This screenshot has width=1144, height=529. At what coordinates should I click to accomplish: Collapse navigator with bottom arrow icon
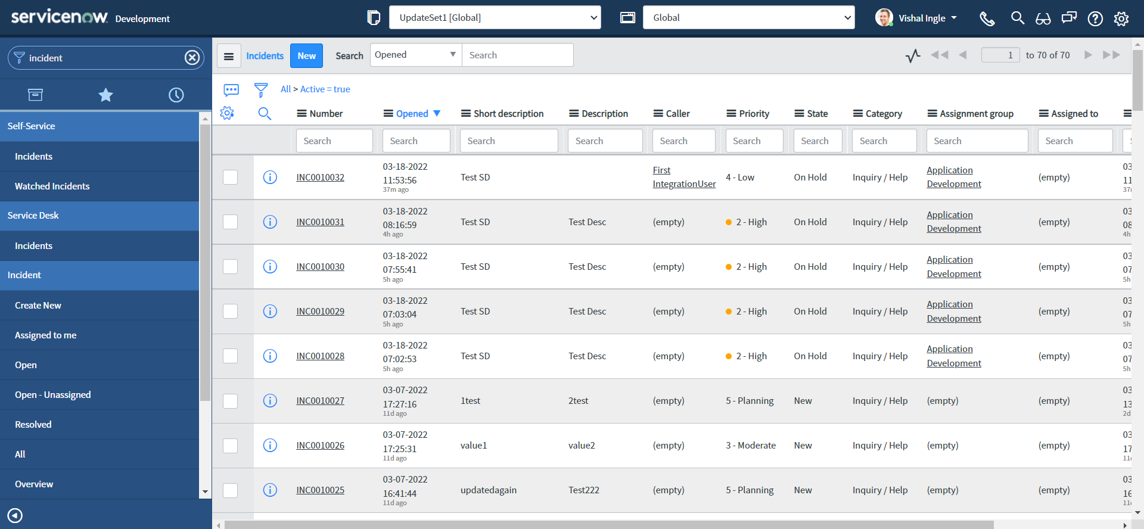tap(15, 515)
